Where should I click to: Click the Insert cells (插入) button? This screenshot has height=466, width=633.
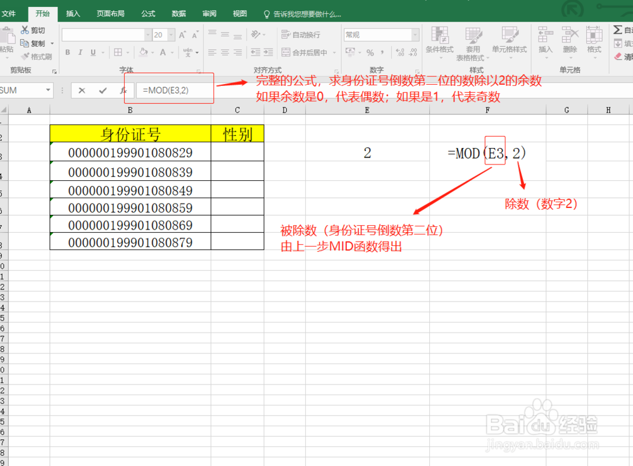point(546,42)
